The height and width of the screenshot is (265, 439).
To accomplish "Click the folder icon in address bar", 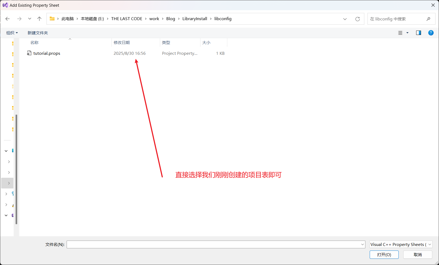I will (x=52, y=19).
